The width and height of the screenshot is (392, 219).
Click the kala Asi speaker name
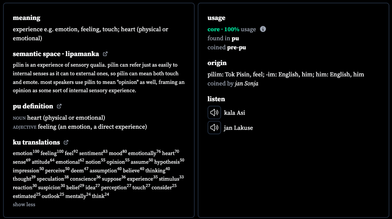click(235, 113)
